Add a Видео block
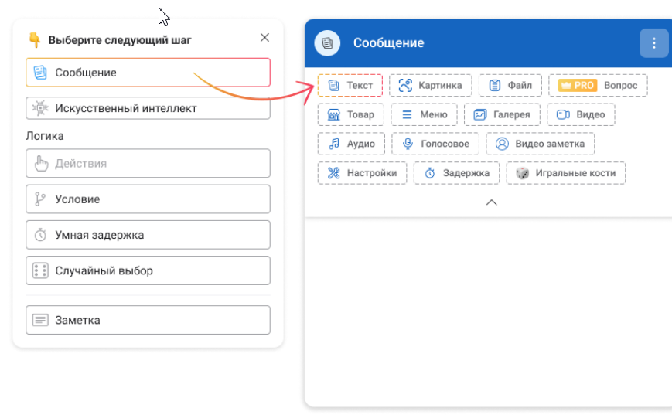The image size is (672, 418). 581,114
